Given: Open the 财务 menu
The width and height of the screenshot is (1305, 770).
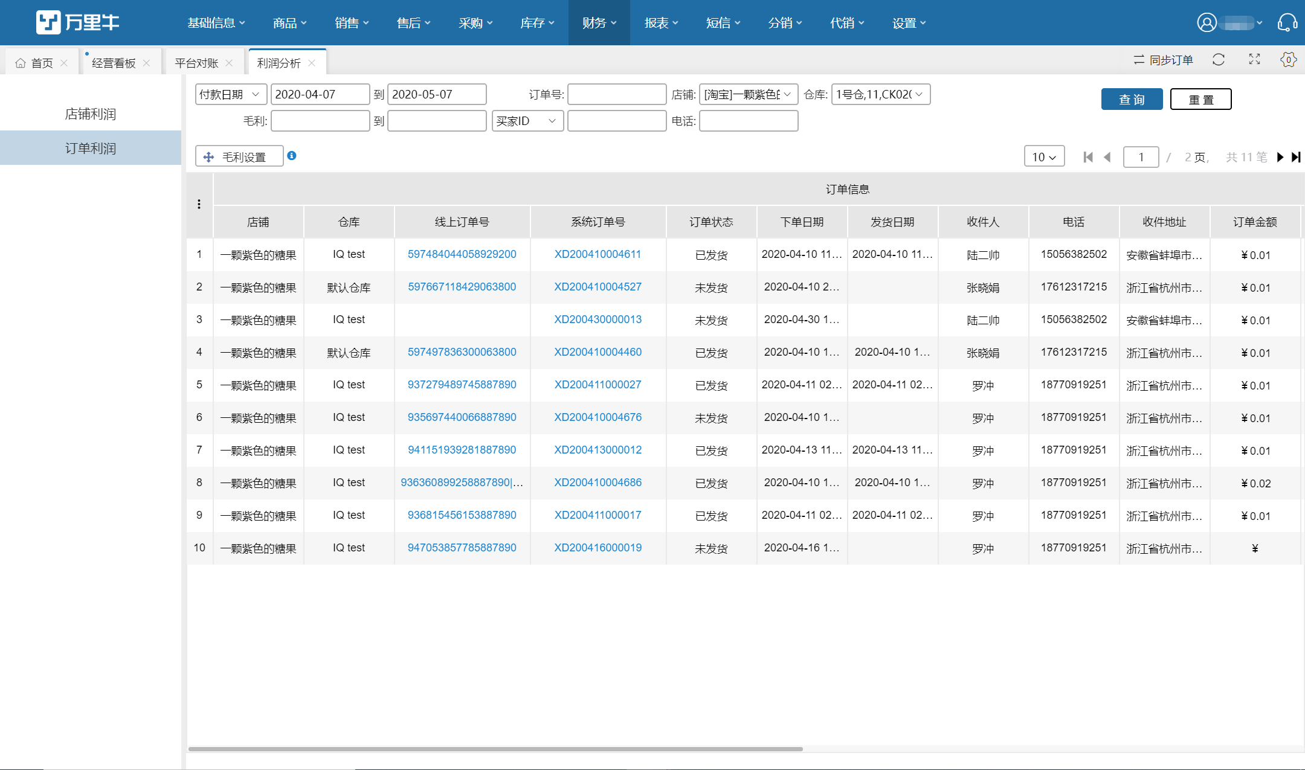Looking at the screenshot, I should pos(599,23).
